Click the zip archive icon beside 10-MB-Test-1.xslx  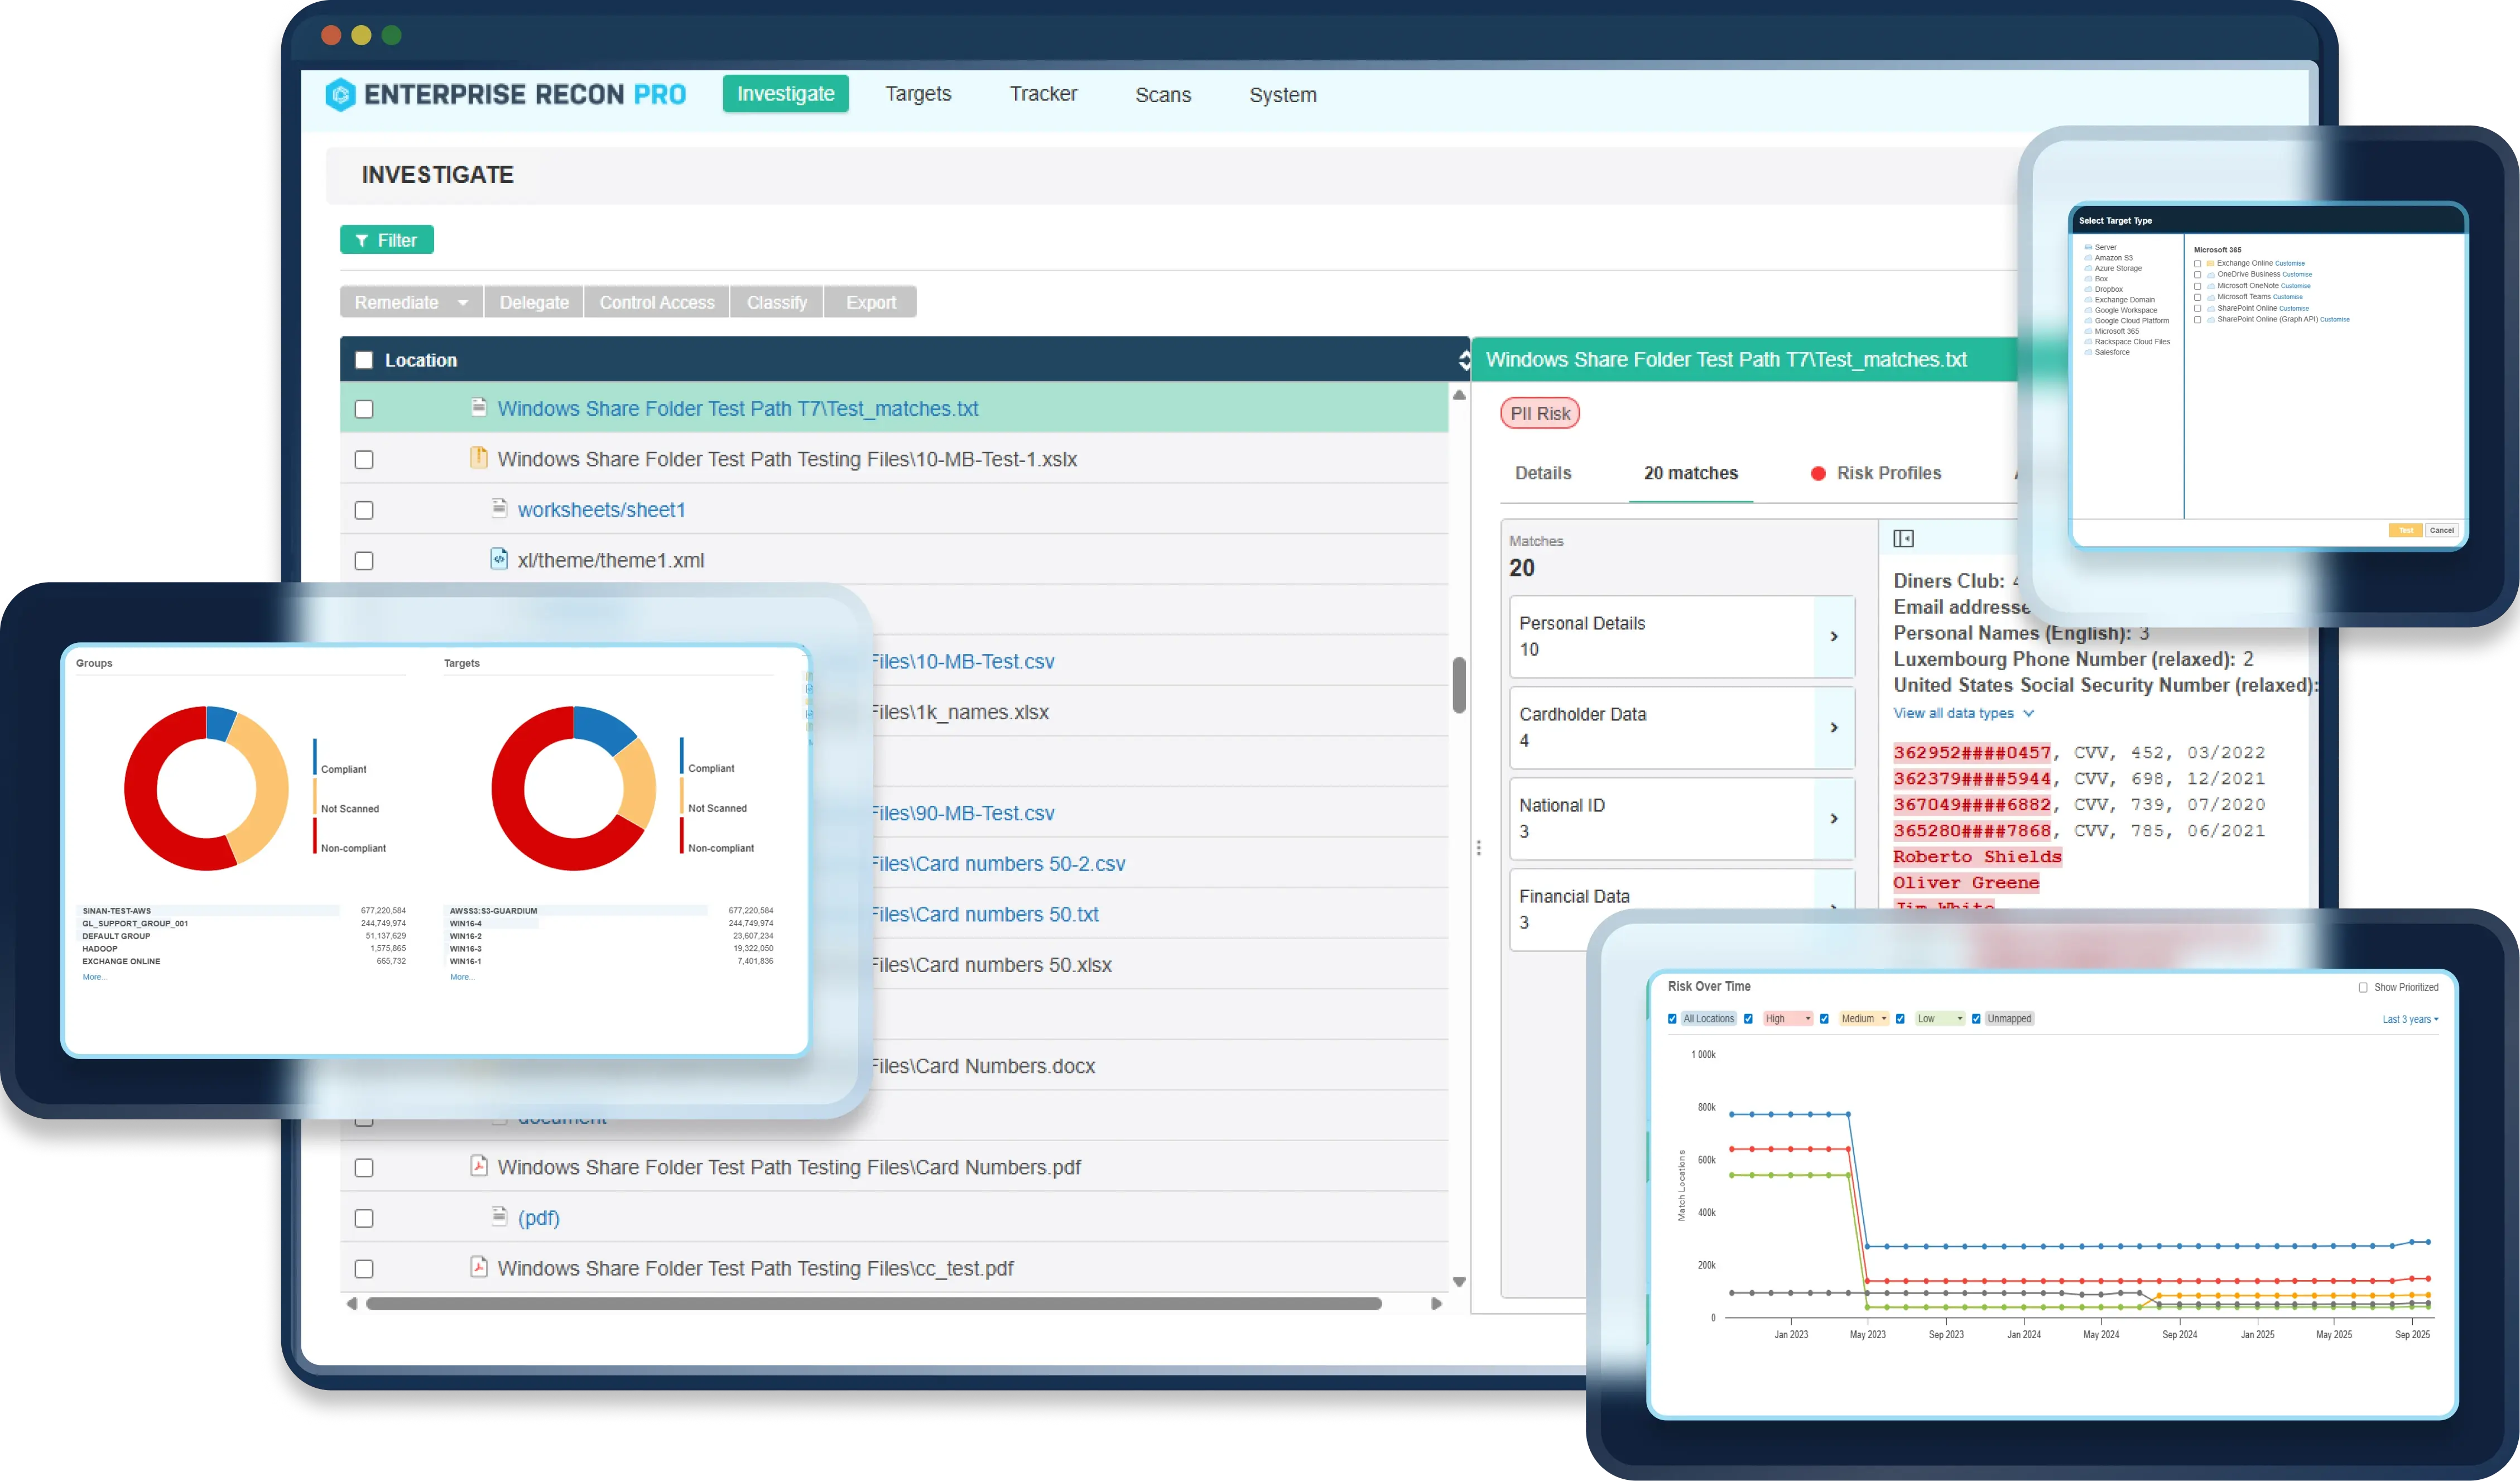click(479, 458)
